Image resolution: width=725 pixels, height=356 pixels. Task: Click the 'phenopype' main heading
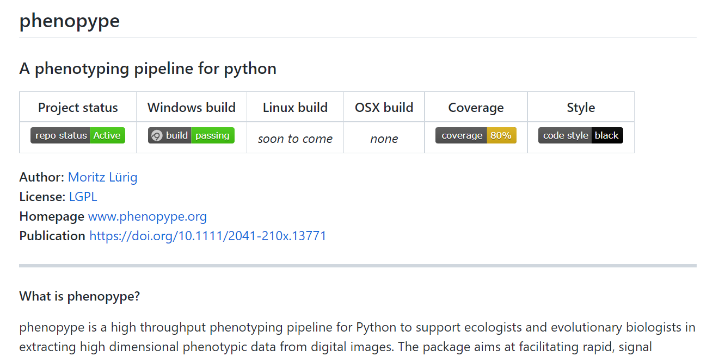tap(70, 21)
